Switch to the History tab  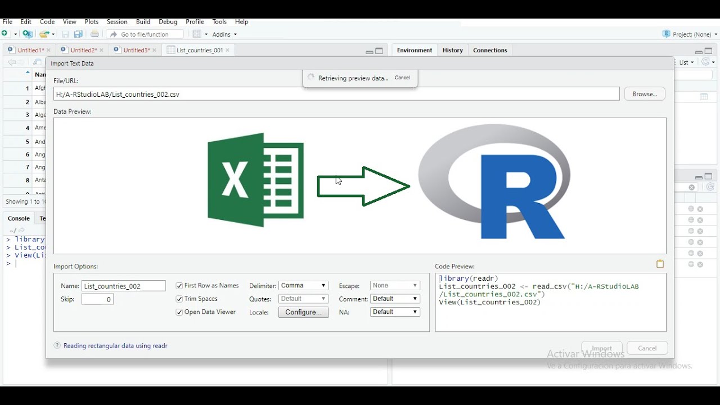click(x=452, y=50)
